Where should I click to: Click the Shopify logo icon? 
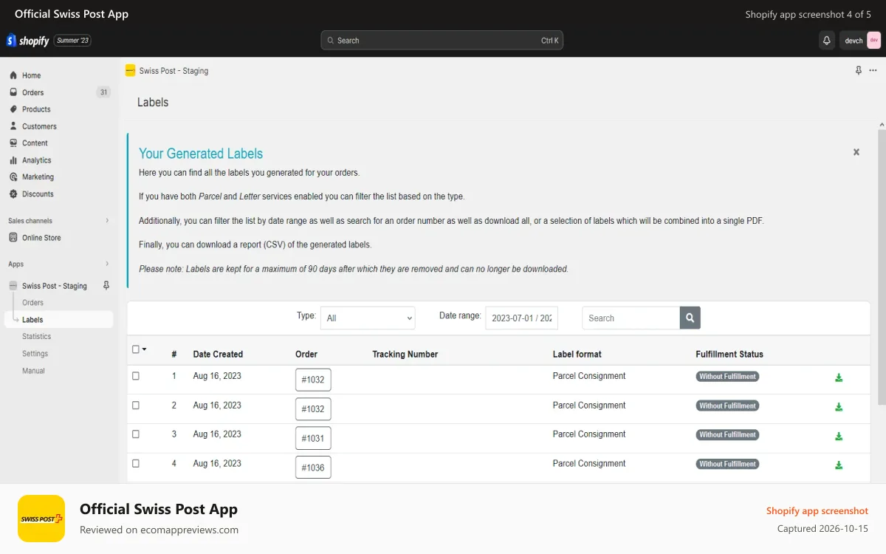pos(12,41)
